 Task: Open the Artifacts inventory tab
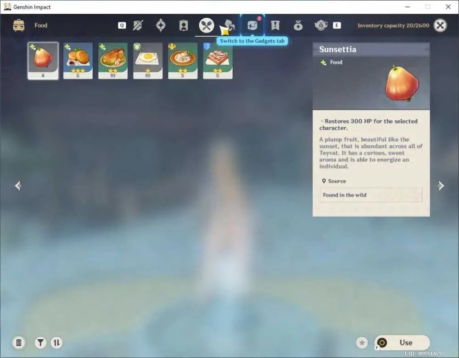coord(161,25)
